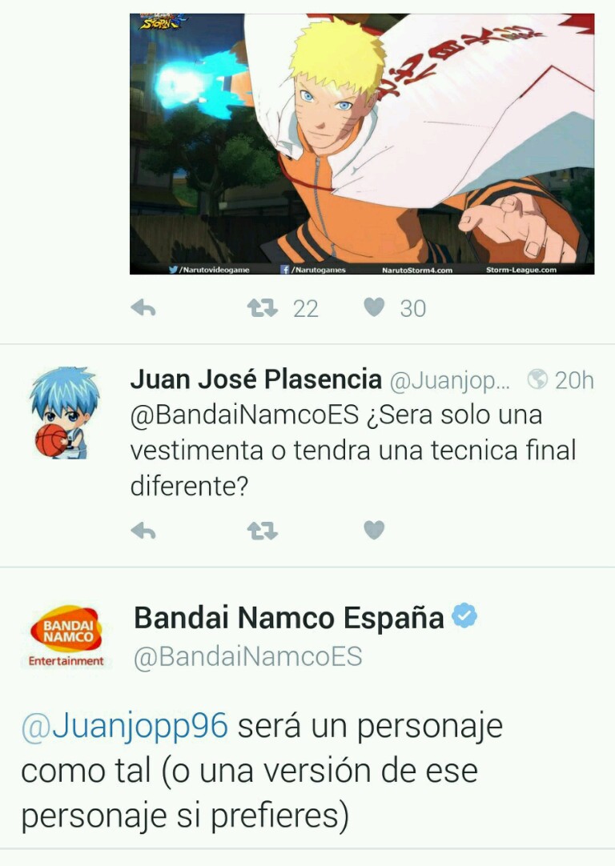Viewport: 615px width, 866px height.
Task: Reply to the Naruto image tweet
Action: 143,307
